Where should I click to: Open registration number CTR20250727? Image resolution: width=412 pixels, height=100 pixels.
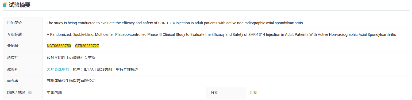(x=87, y=46)
